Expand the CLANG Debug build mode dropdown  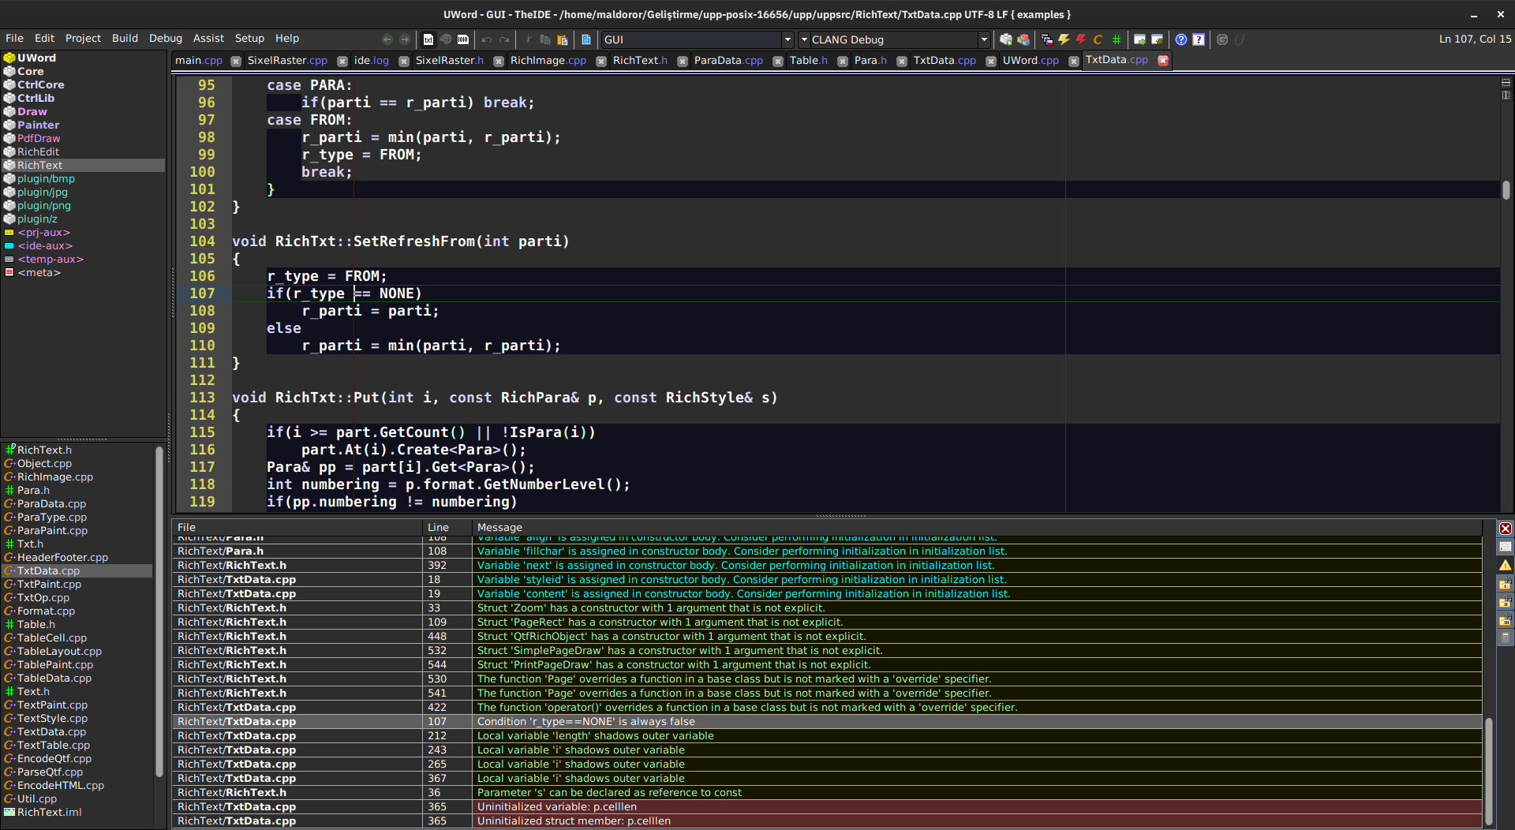coord(983,39)
